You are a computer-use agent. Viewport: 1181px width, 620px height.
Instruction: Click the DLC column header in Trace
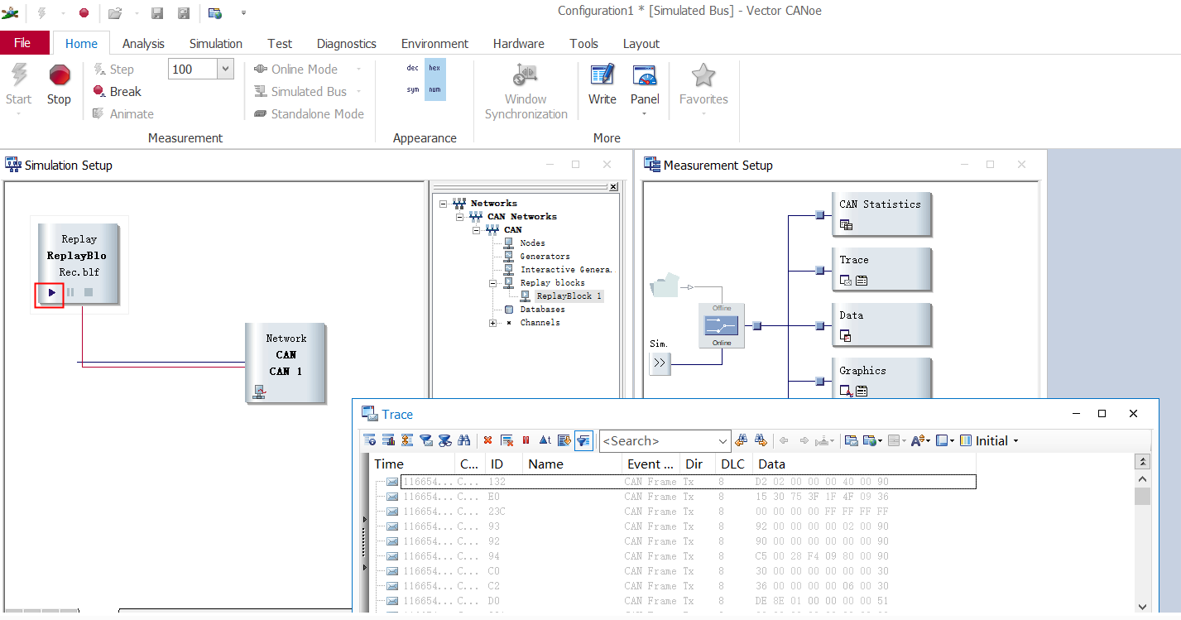click(x=732, y=464)
